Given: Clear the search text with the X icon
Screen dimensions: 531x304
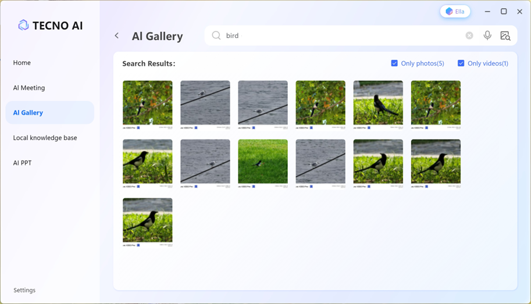Looking at the screenshot, I should pyautogui.click(x=469, y=35).
